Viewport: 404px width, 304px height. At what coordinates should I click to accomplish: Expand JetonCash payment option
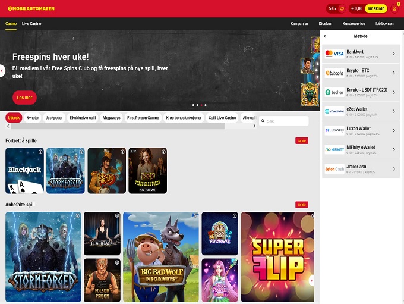[361, 168]
